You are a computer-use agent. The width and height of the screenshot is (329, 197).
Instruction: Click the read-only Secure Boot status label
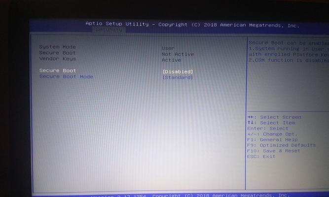pos(57,53)
